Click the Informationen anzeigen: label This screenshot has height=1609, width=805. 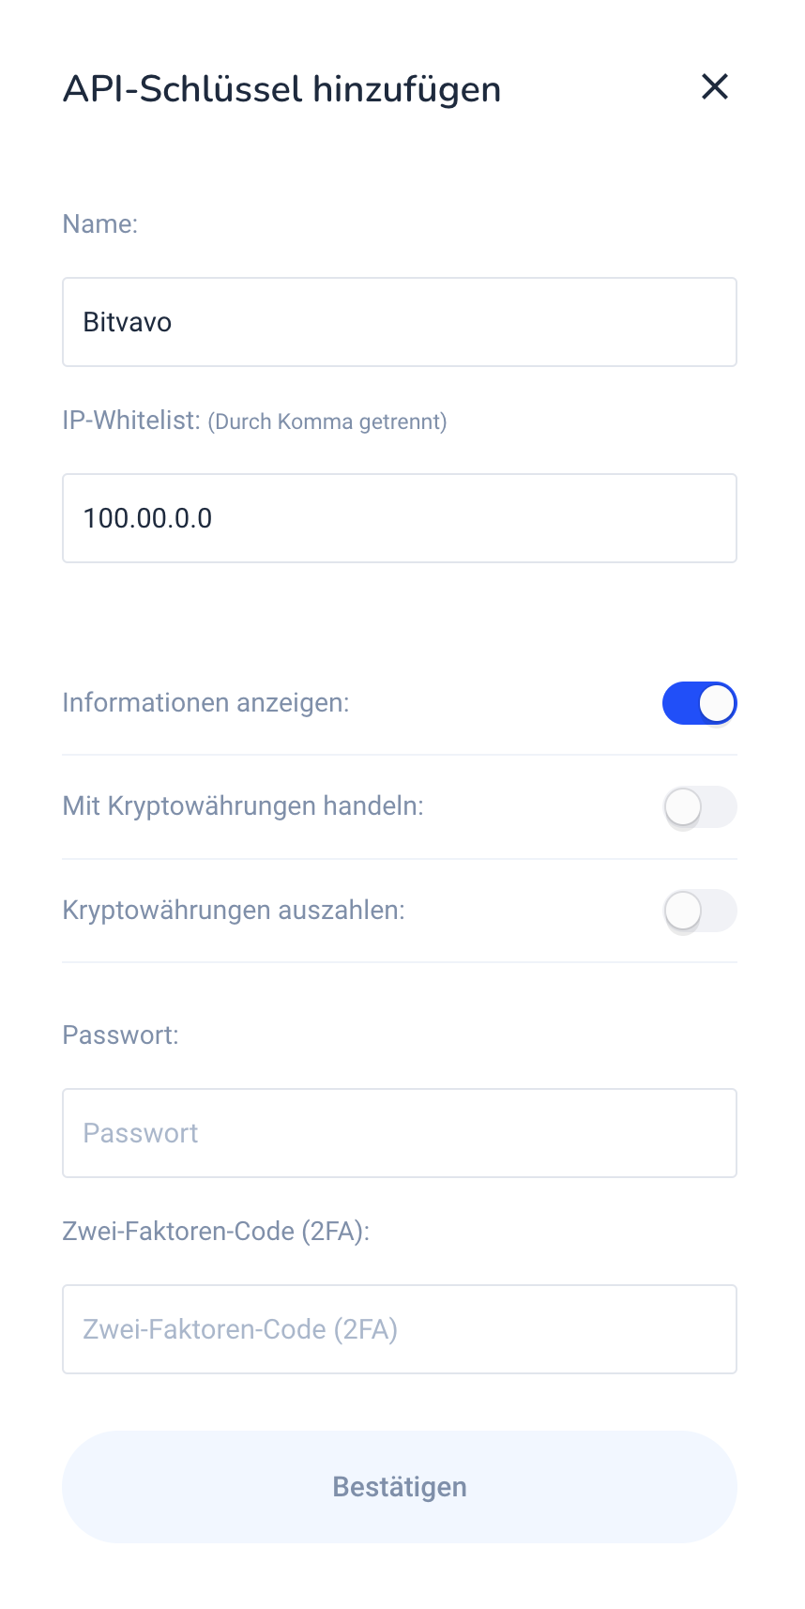pos(206,703)
